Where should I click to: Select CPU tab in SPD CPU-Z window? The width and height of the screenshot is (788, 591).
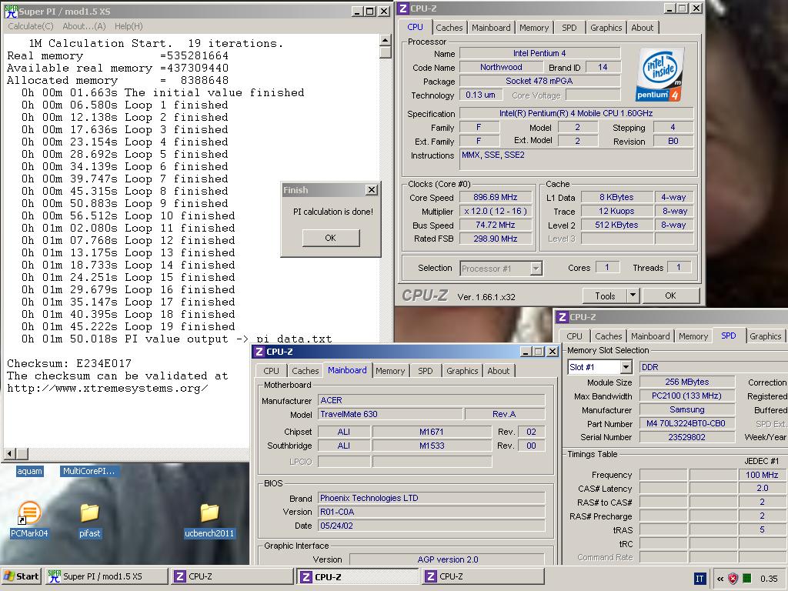pyautogui.click(x=574, y=336)
